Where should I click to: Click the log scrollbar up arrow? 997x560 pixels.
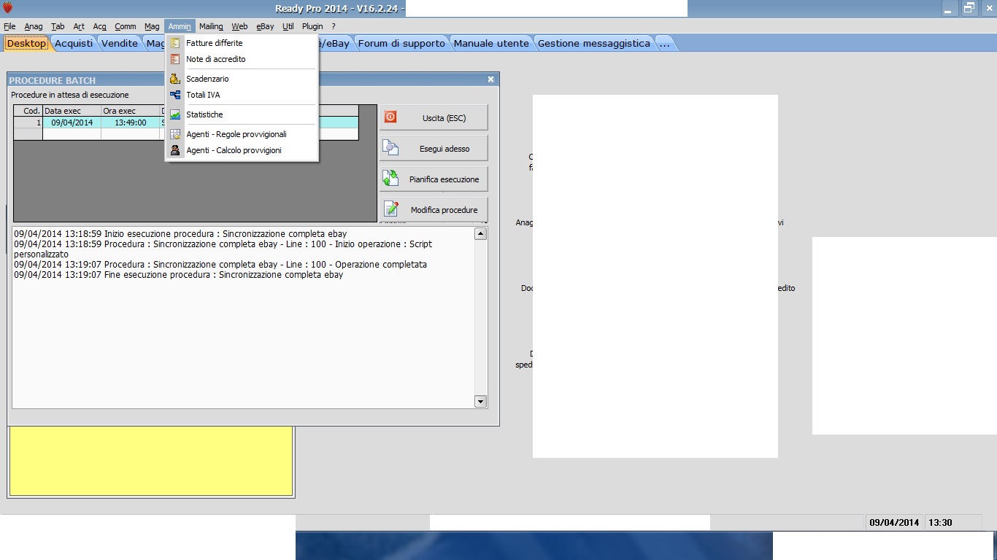(x=480, y=233)
